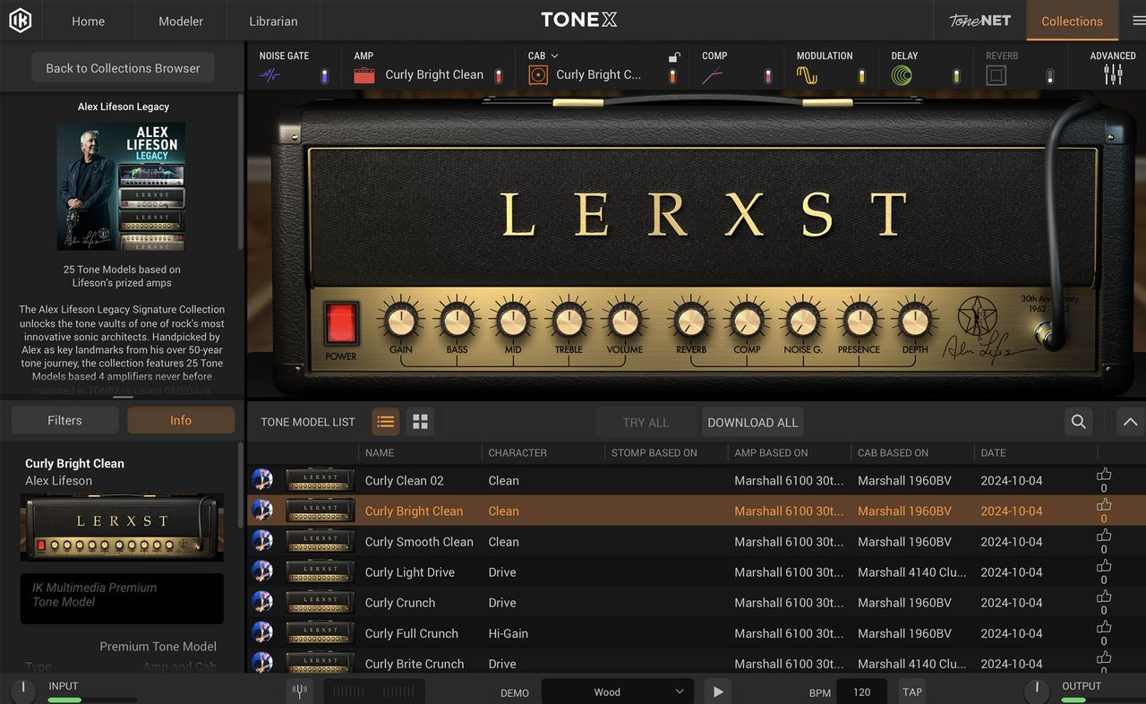Like the Curly Clean 02 tone
This screenshot has width=1146, height=704.
click(x=1104, y=476)
